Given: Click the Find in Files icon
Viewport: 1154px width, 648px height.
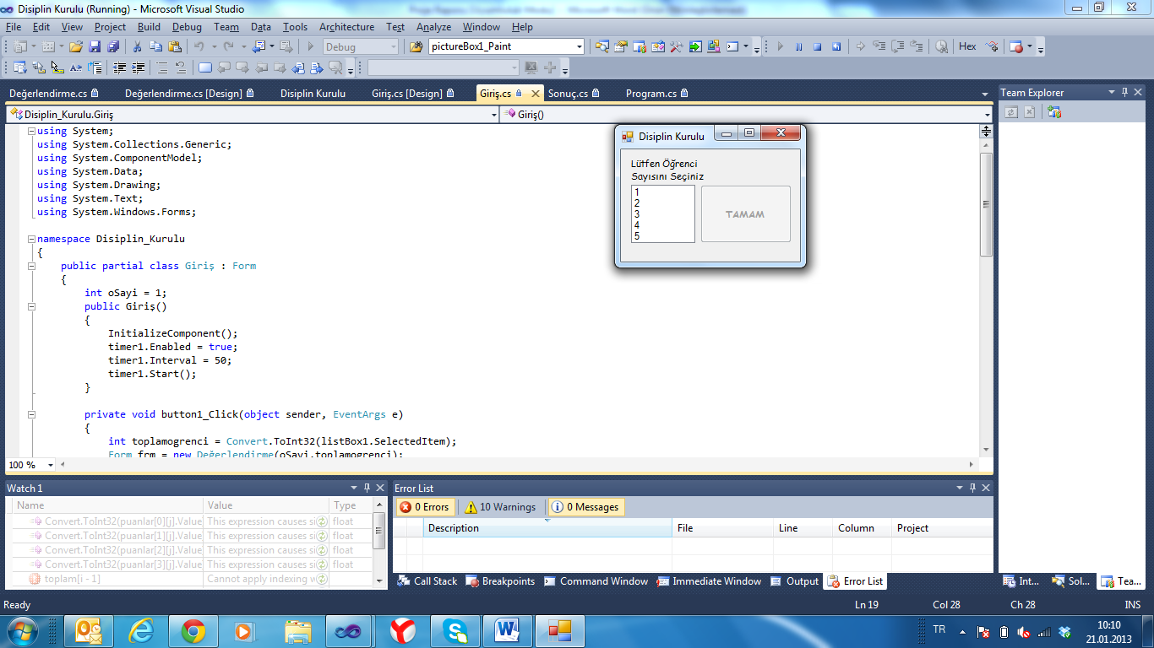Looking at the screenshot, I should click(416, 46).
